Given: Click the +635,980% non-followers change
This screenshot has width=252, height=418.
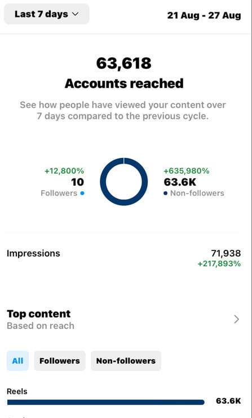Looking at the screenshot, I should point(187,171).
